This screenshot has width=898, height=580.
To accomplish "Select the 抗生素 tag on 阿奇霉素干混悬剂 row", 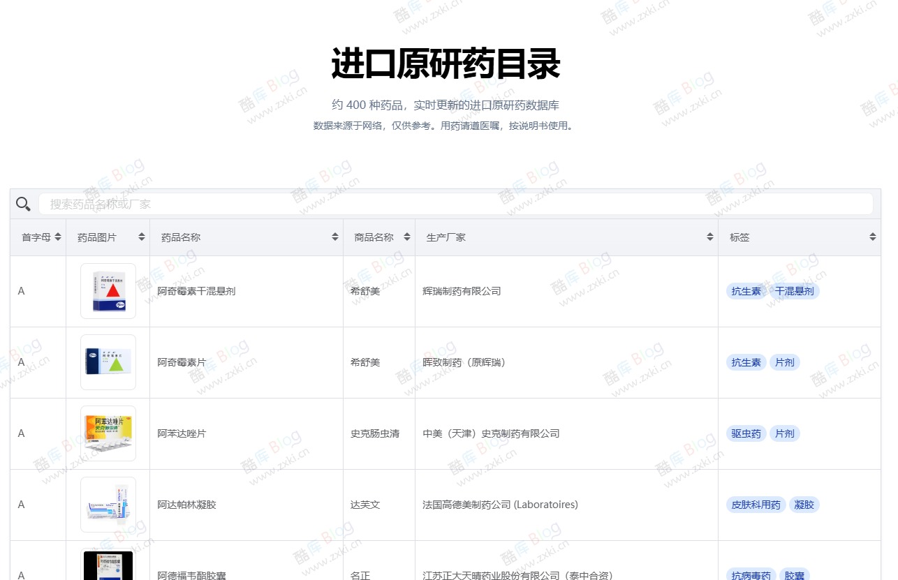I will (746, 291).
